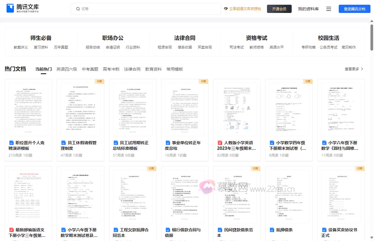
Task: Click the vertical page scrollbar
Action: click(x=372, y=38)
